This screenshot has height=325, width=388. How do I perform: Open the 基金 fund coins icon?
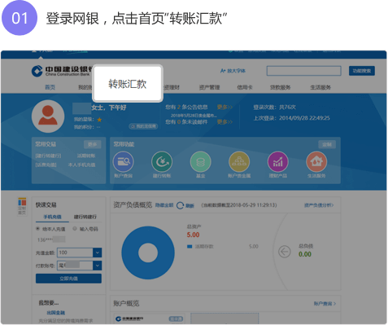pyautogui.click(x=201, y=162)
